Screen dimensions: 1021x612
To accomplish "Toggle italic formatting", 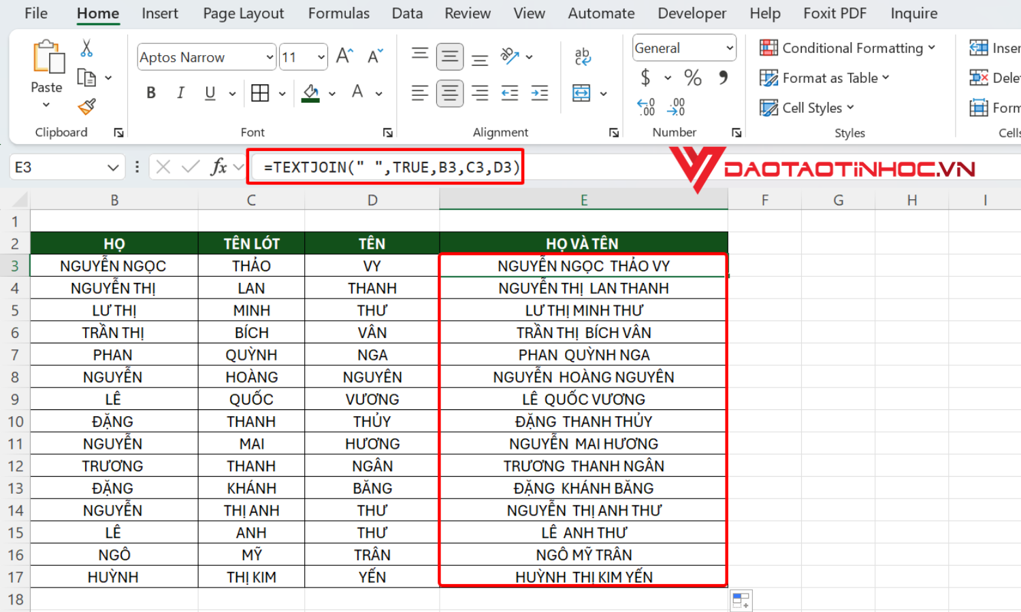I will (x=180, y=93).
